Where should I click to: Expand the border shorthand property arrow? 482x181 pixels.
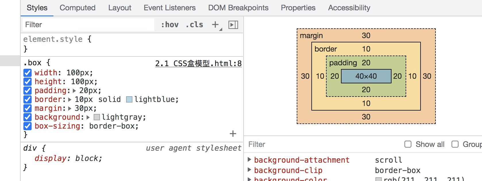(70, 100)
